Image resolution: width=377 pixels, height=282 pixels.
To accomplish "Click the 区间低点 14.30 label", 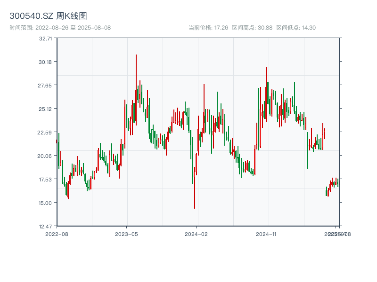I will pyautogui.click(x=296, y=28).
